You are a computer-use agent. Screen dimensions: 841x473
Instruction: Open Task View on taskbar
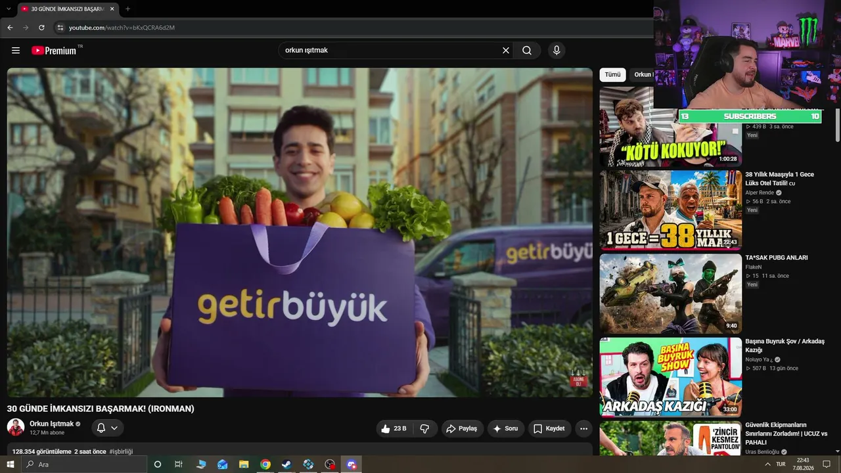pyautogui.click(x=179, y=464)
